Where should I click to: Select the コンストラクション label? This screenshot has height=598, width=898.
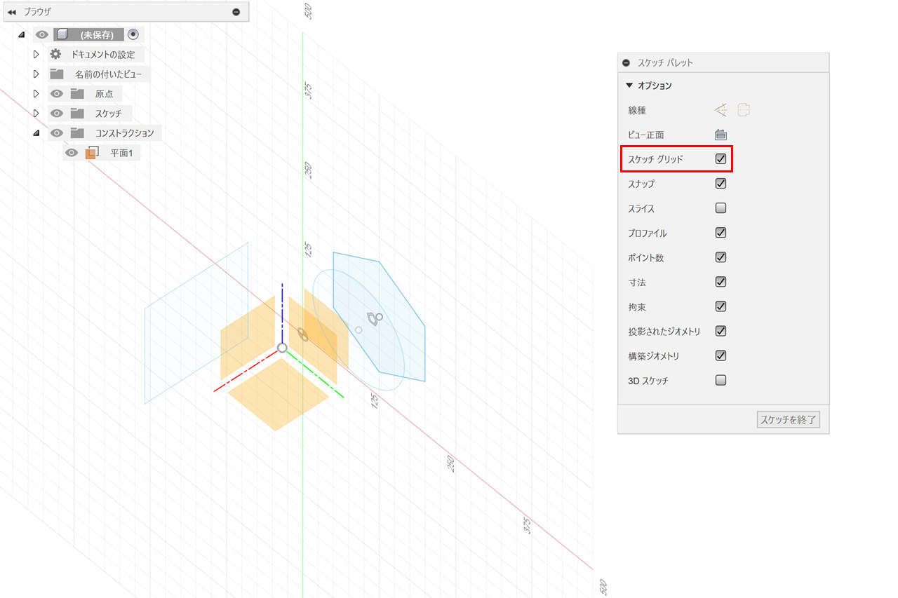[124, 132]
